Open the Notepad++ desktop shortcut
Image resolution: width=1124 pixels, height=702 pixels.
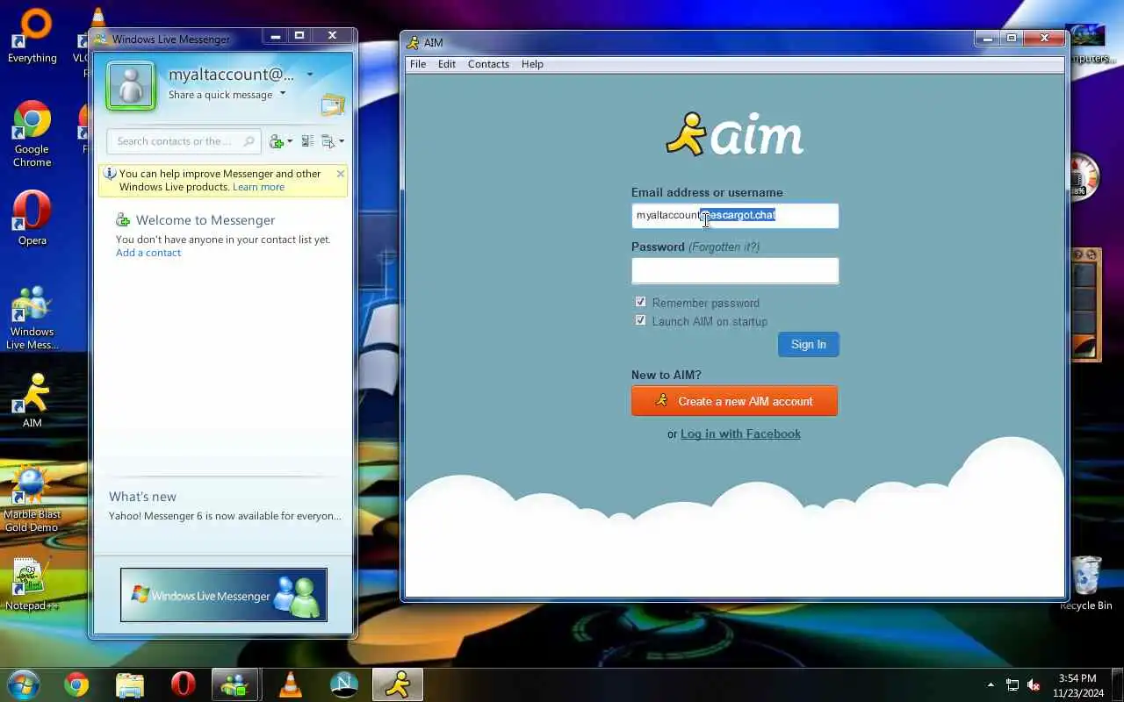pyautogui.click(x=32, y=584)
